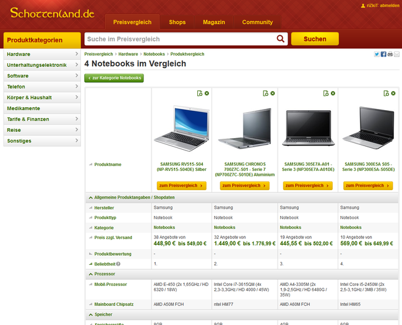402x325 pixels.
Task: Open Sonstiges category in sidebar
Action: point(42,141)
